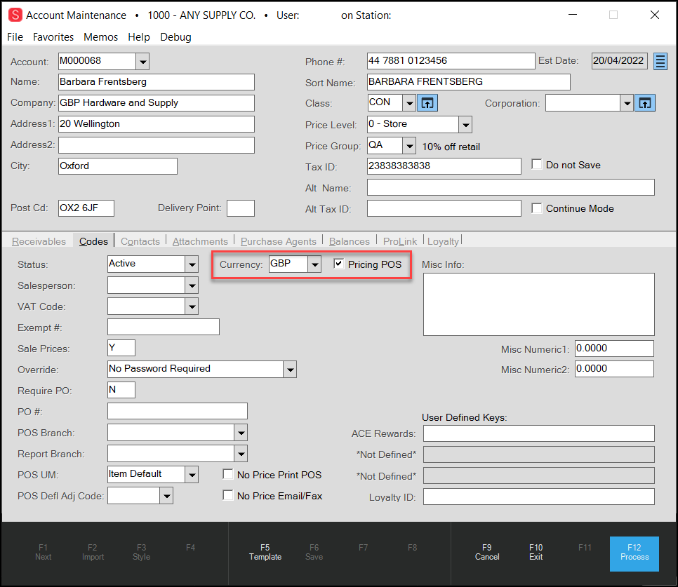Click the F6 Save button
The image size is (678, 587).
tap(314, 552)
